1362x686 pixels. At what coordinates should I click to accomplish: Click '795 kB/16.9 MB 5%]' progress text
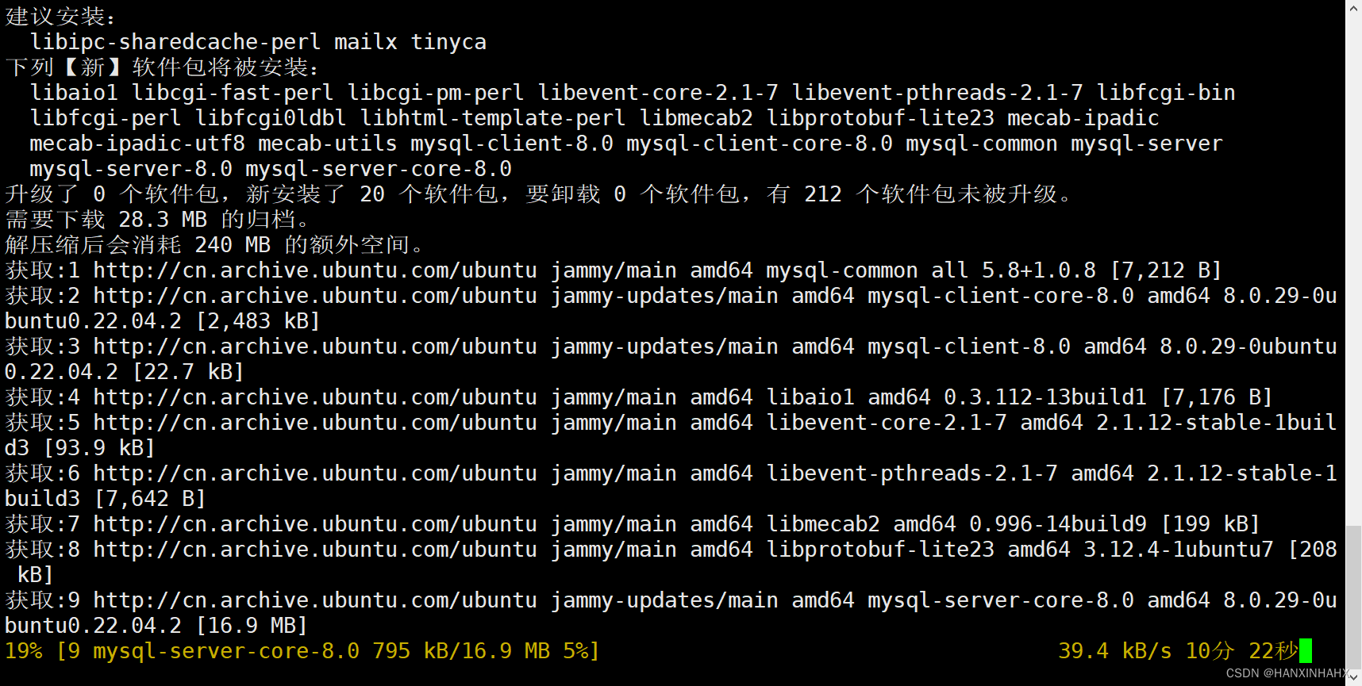coord(487,651)
